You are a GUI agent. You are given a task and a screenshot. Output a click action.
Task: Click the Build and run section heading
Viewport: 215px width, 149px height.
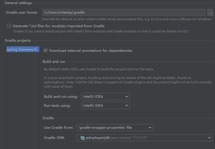54,62
